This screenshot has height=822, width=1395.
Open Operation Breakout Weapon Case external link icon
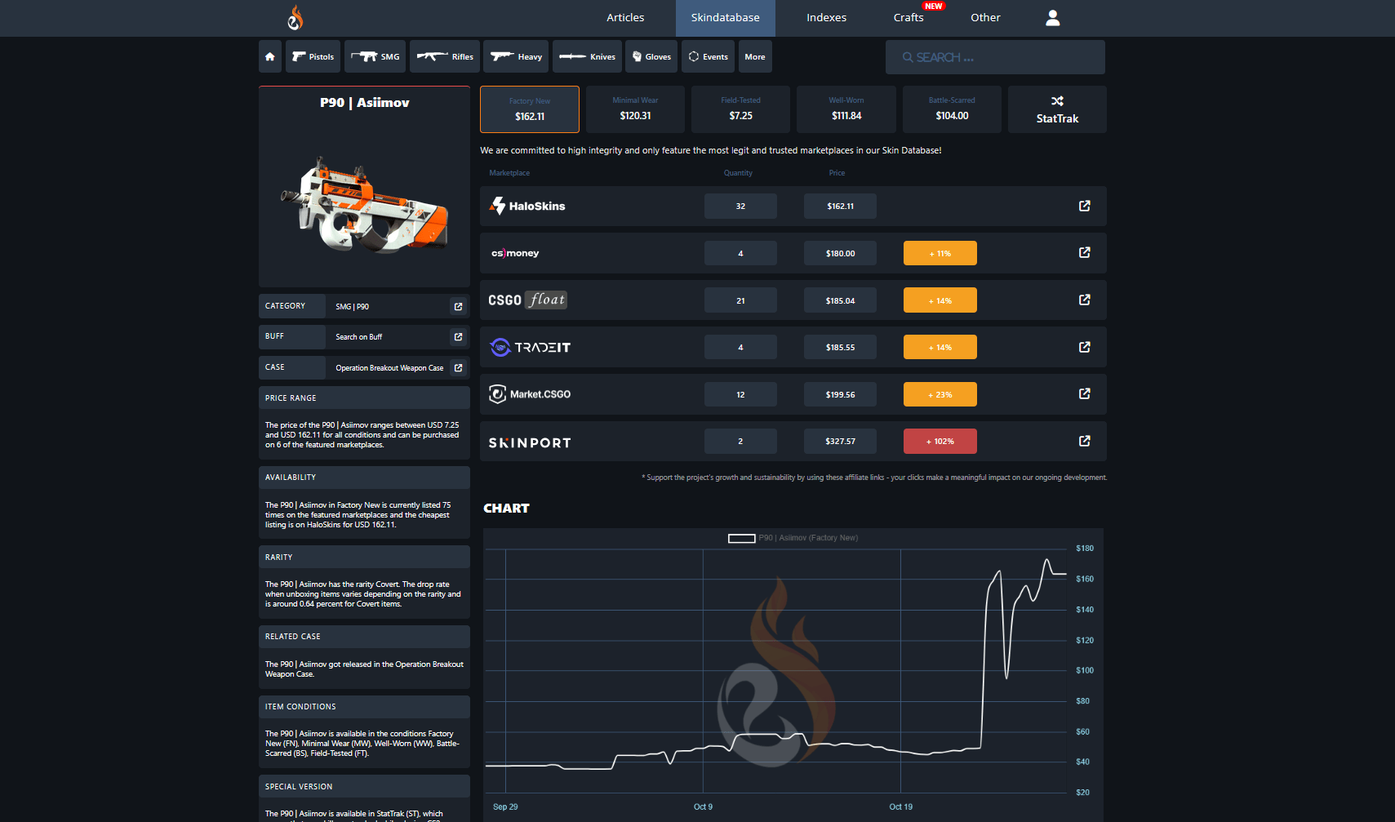point(458,367)
